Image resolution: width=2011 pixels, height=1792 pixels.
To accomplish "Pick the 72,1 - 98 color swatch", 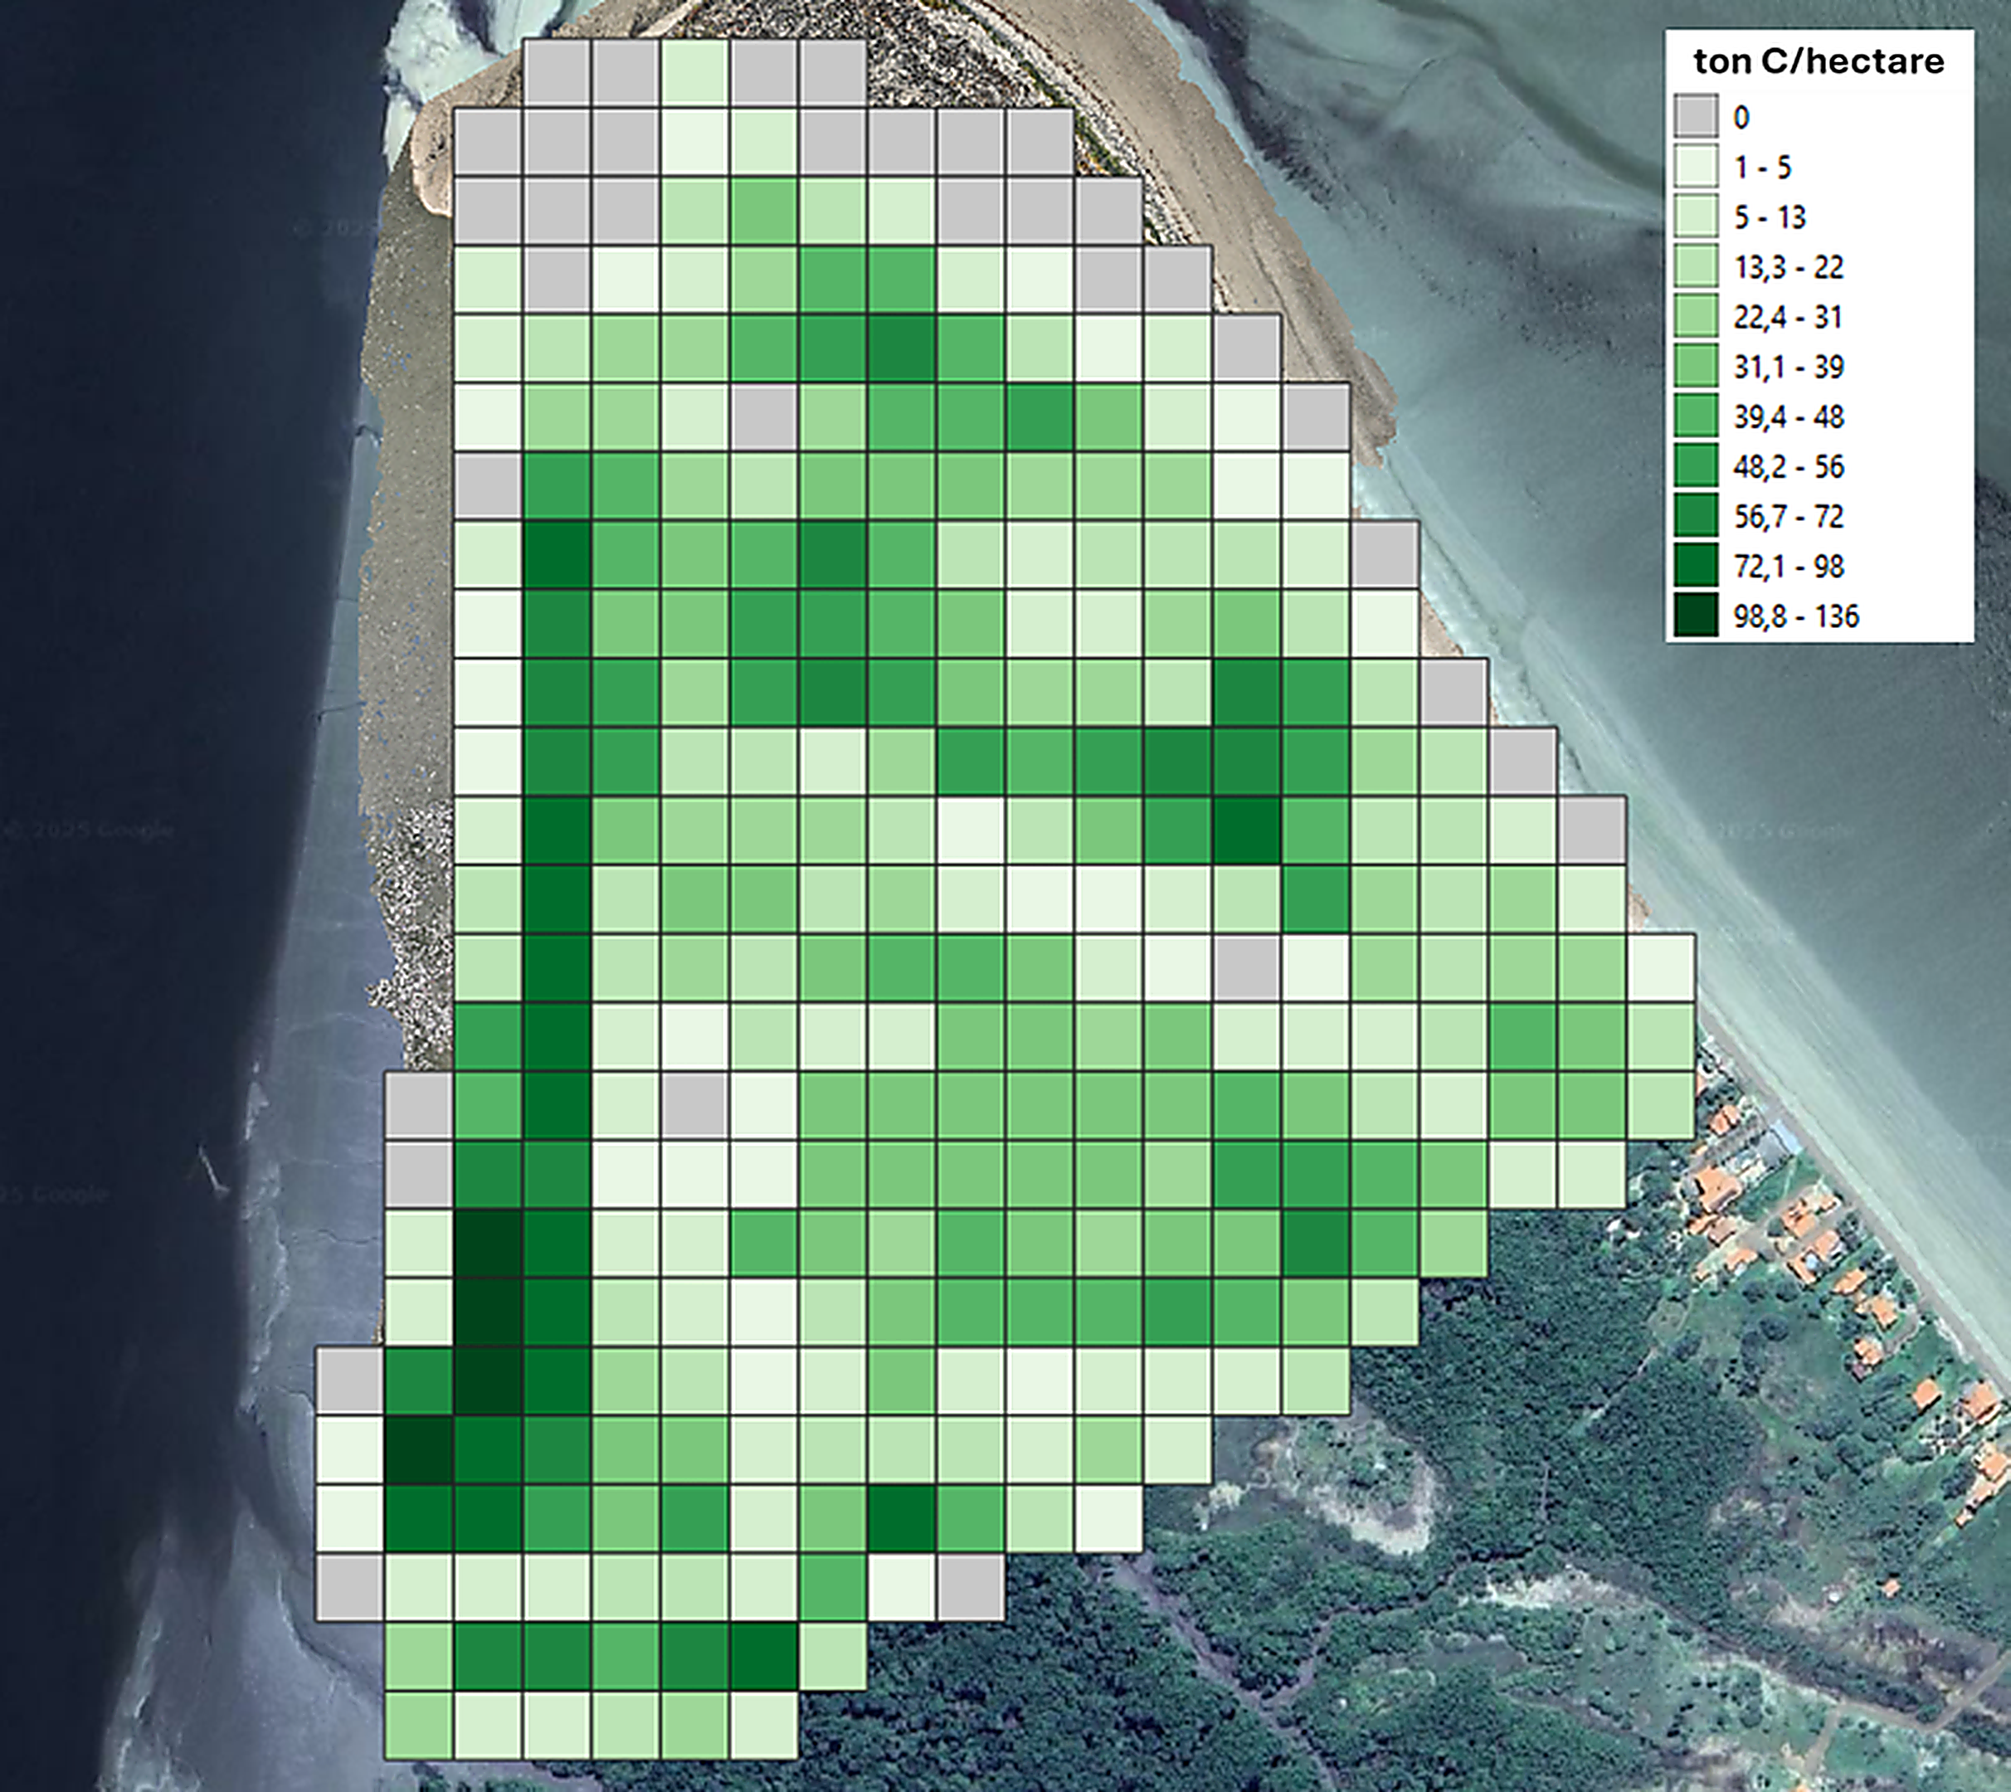I will [1696, 566].
